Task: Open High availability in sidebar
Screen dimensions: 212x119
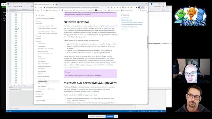Action: pyautogui.click(x=42, y=87)
